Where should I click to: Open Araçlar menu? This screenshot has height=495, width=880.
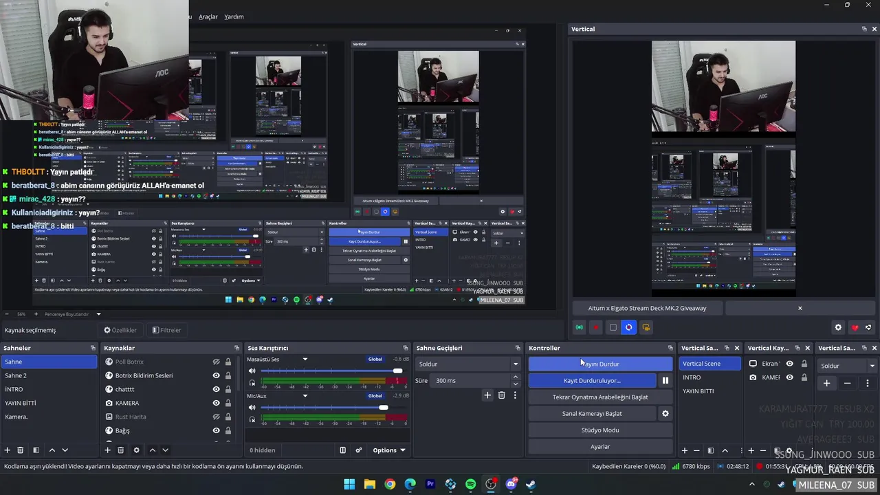click(208, 16)
